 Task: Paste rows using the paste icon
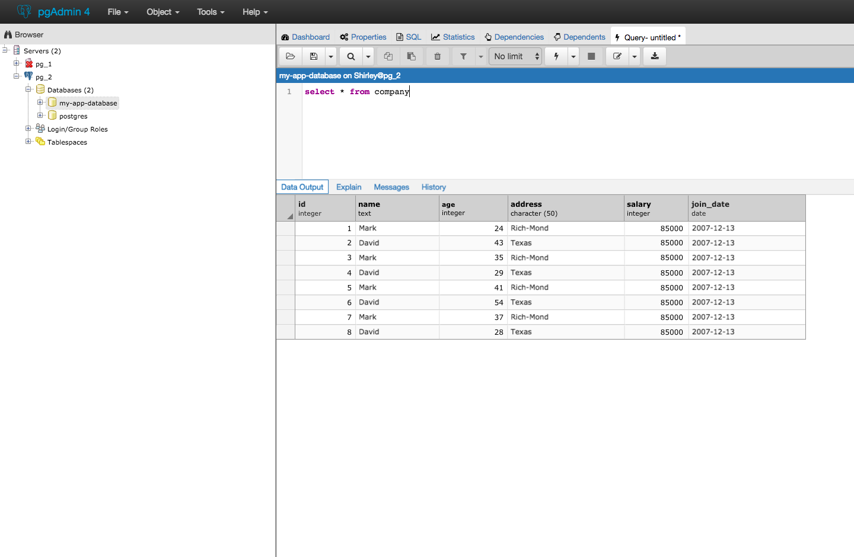(412, 56)
